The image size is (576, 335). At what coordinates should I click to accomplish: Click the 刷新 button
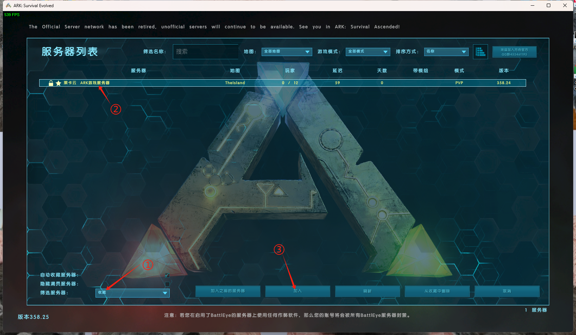click(x=367, y=291)
